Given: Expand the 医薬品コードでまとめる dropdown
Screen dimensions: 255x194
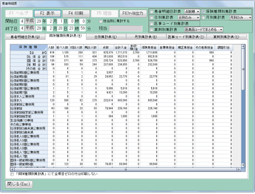Looking at the screenshot, I should pyautogui.click(x=203, y=30).
